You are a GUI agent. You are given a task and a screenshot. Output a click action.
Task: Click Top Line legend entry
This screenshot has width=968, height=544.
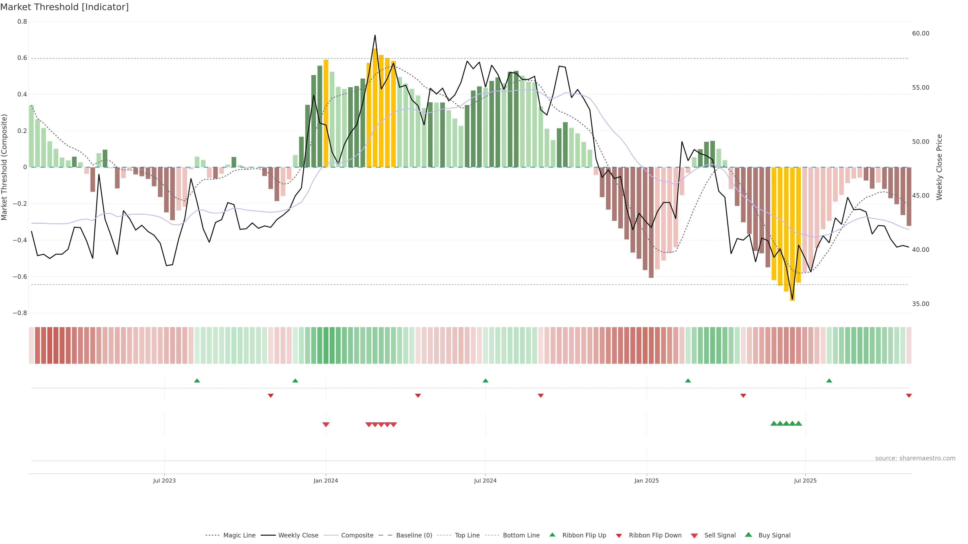(467, 535)
